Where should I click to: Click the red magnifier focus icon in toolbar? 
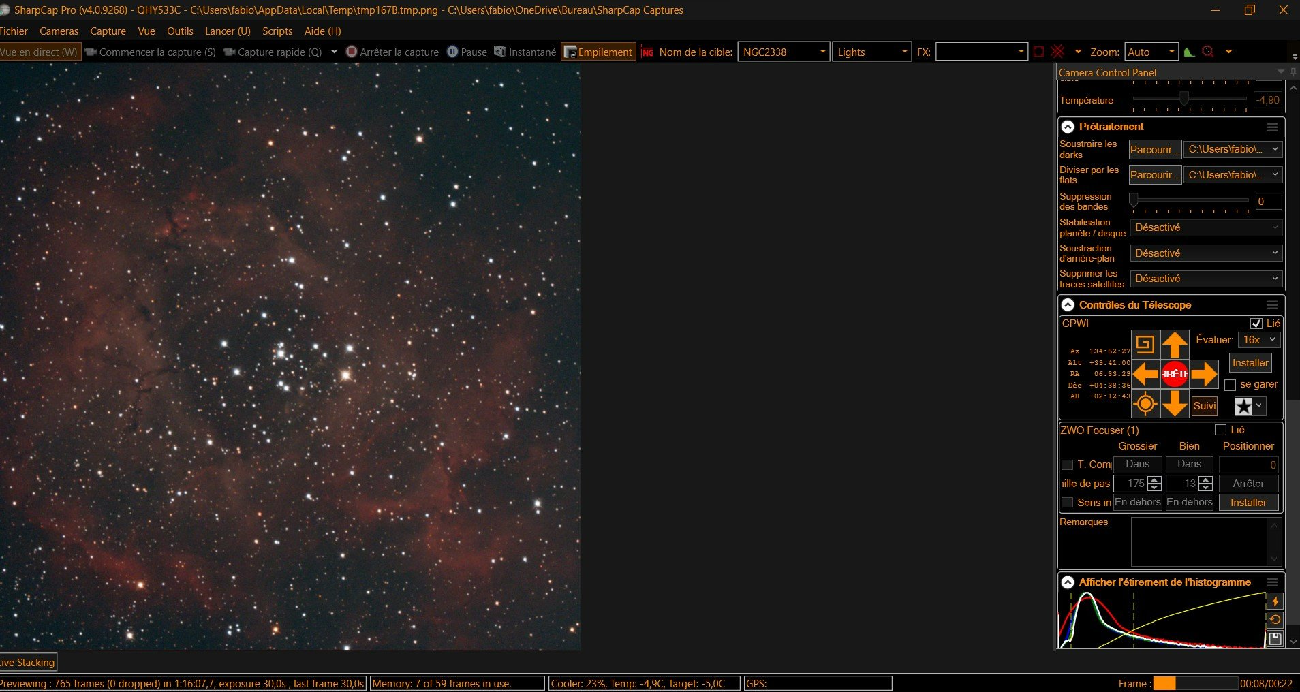tap(1208, 52)
